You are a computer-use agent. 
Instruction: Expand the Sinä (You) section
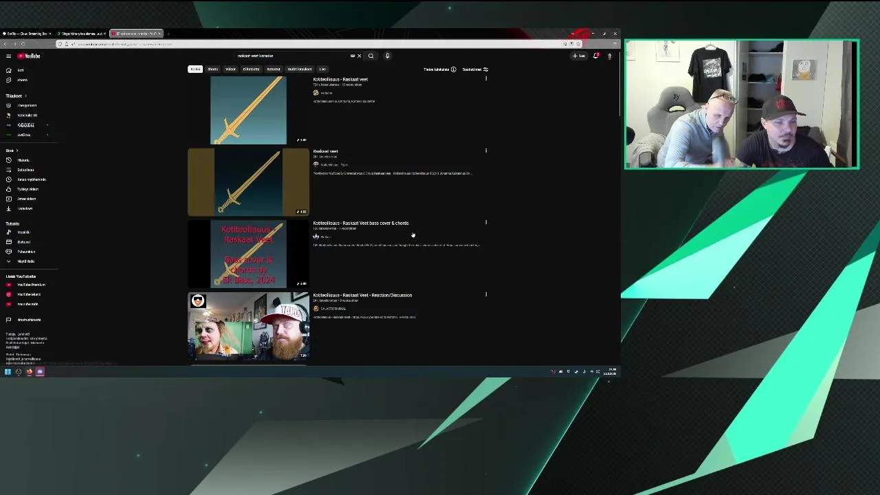click(x=12, y=151)
